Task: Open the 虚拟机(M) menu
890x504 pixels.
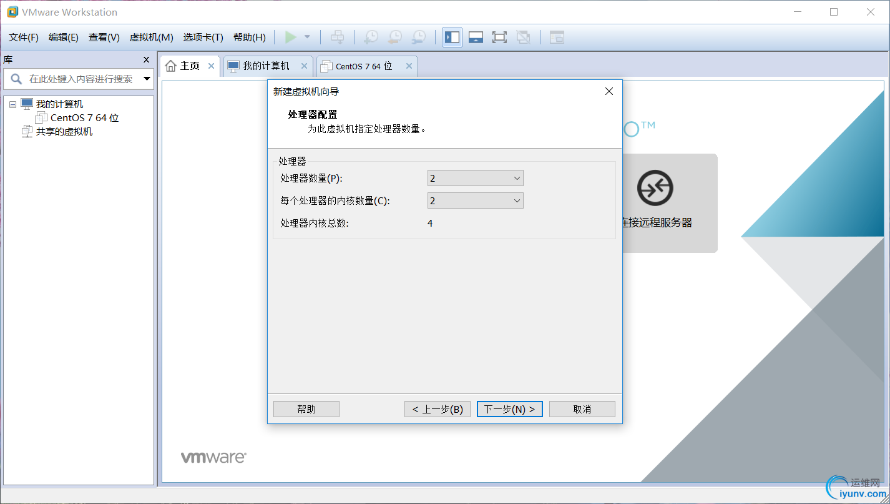Action: [151, 37]
